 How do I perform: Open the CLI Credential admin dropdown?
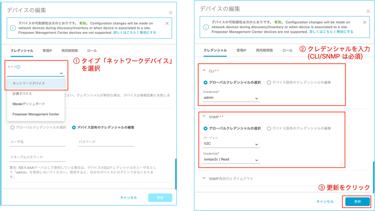tap(231, 98)
